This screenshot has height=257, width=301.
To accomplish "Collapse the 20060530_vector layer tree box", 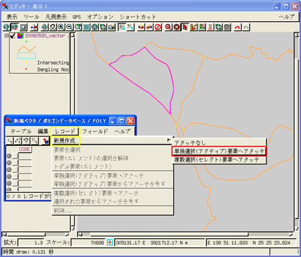I will click(x=7, y=36).
